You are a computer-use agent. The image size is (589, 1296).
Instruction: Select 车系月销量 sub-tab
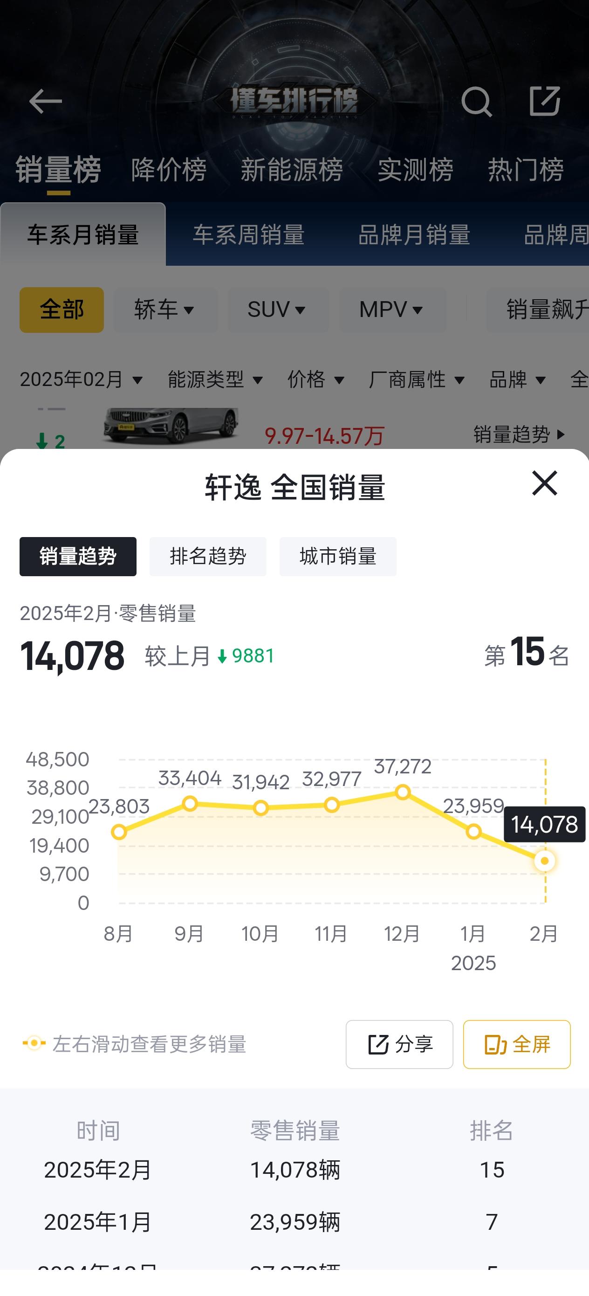[x=83, y=234]
